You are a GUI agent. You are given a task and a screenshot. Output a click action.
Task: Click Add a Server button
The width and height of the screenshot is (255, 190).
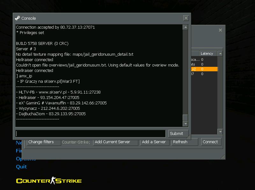[x=155, y=142]
